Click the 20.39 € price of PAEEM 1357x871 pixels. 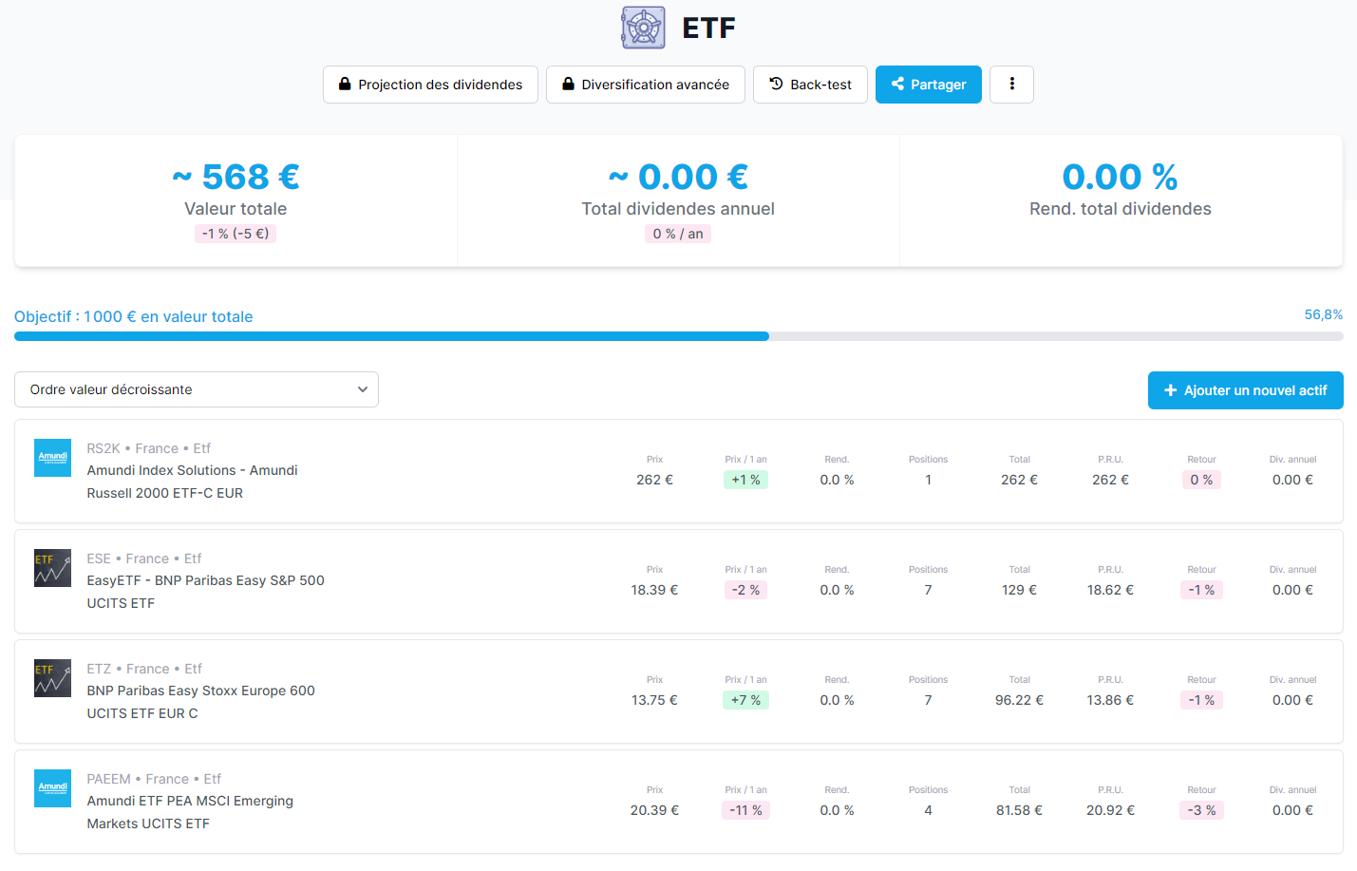coord(654,810)
